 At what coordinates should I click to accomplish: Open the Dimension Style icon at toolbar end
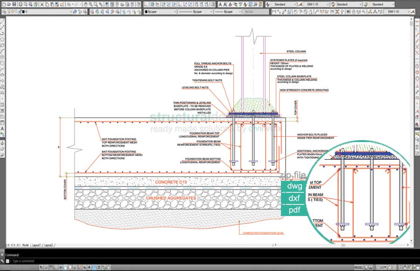click(x=413, y=12)
